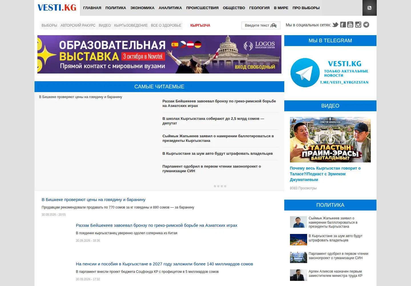Open Арлен Алиясов sidebar thumbnail
This screenshot has width=411, height=286.
[x=299, y=275]
